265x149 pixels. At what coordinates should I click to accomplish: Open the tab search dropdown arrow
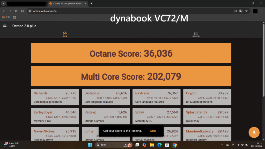click(4, 3)
